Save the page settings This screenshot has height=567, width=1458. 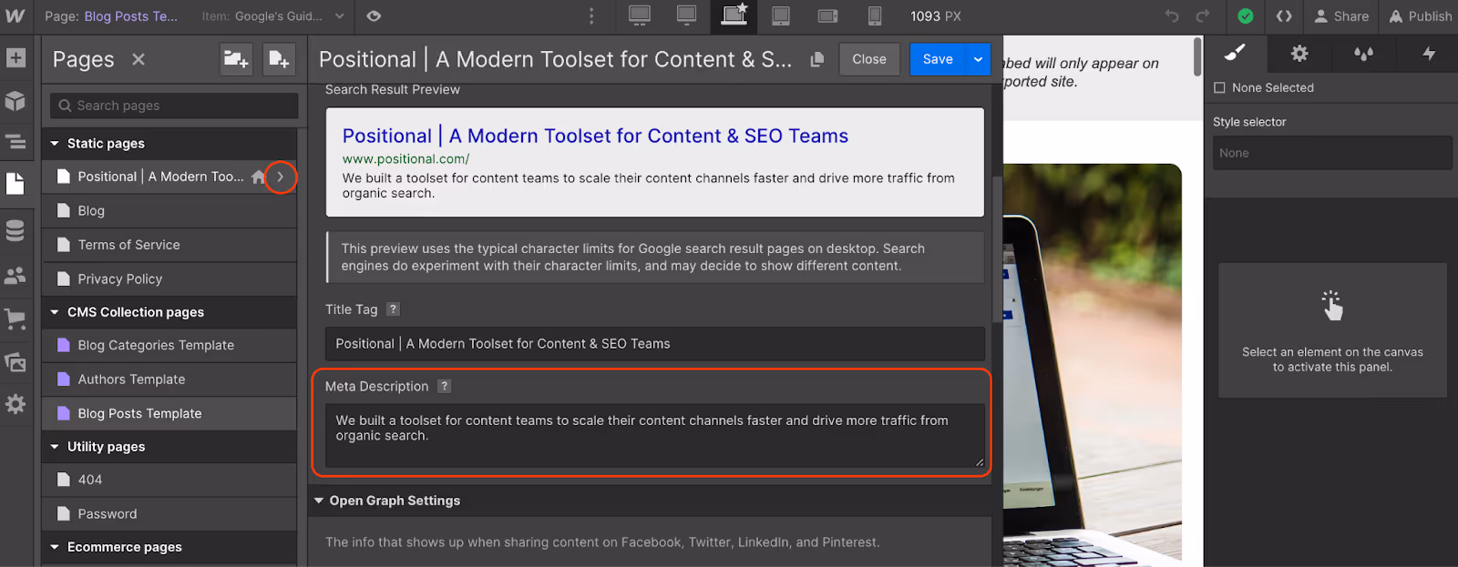938,59
